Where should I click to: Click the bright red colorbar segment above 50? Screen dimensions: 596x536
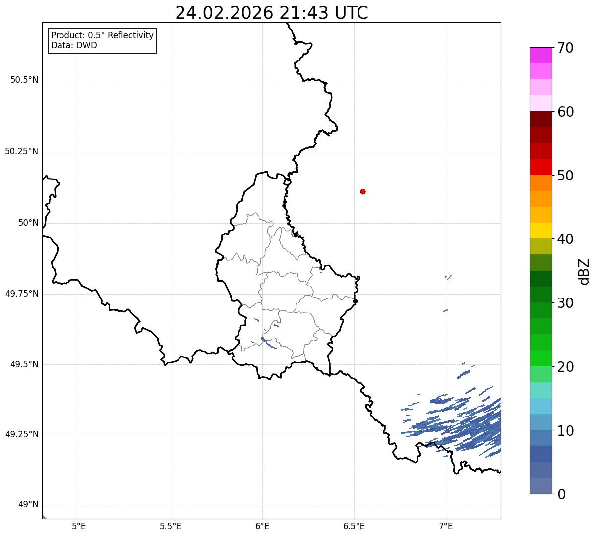pos(540,167)
